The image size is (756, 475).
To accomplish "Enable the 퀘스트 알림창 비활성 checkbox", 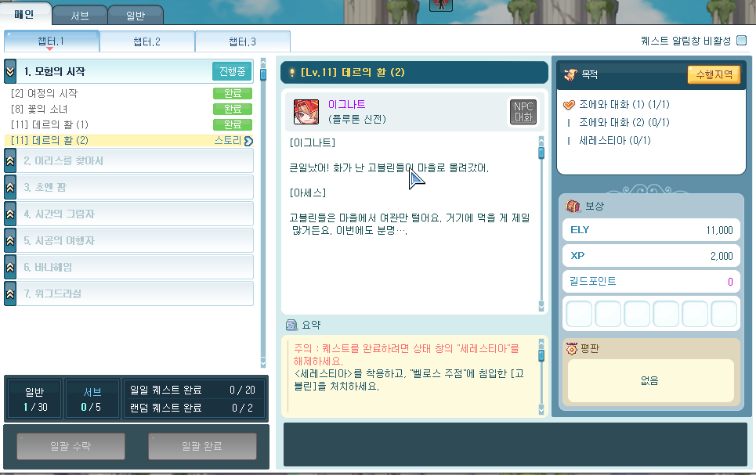I will 740,41.
